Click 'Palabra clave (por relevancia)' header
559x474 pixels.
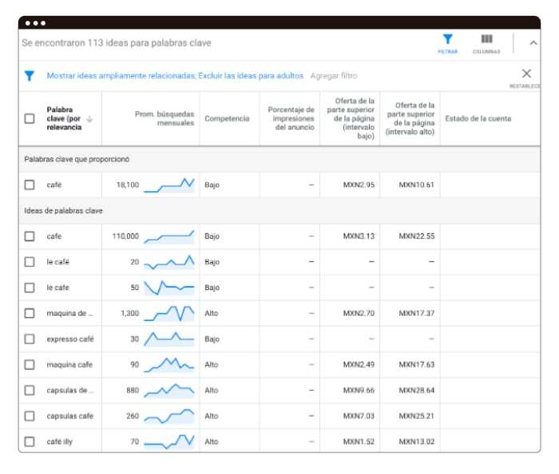tap(64, 118)
